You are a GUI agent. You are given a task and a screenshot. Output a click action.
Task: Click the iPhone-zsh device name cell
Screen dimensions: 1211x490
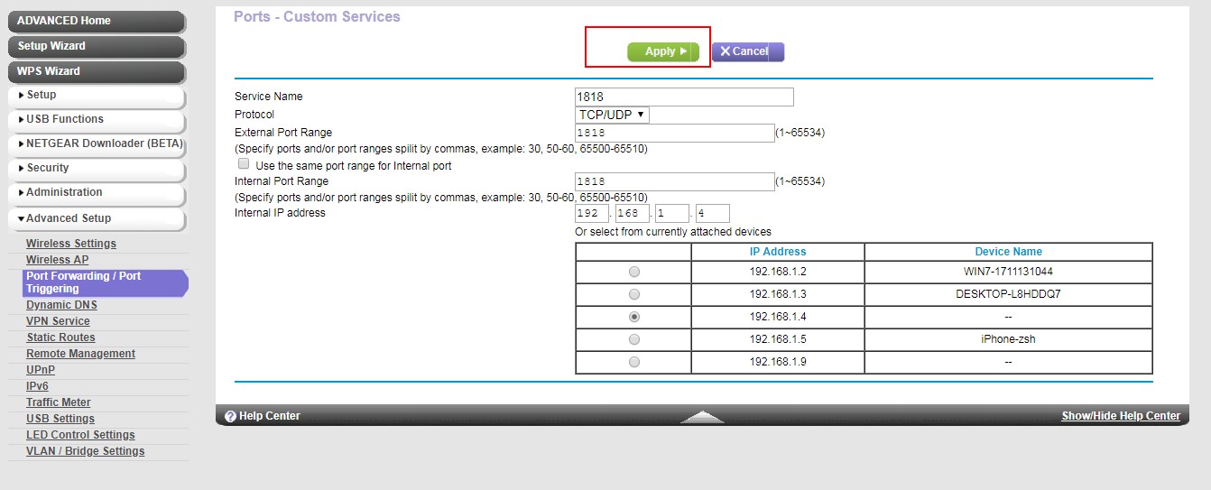[1008, 339]
